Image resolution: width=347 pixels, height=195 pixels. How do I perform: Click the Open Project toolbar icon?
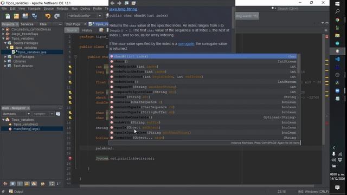click(25, 16)
